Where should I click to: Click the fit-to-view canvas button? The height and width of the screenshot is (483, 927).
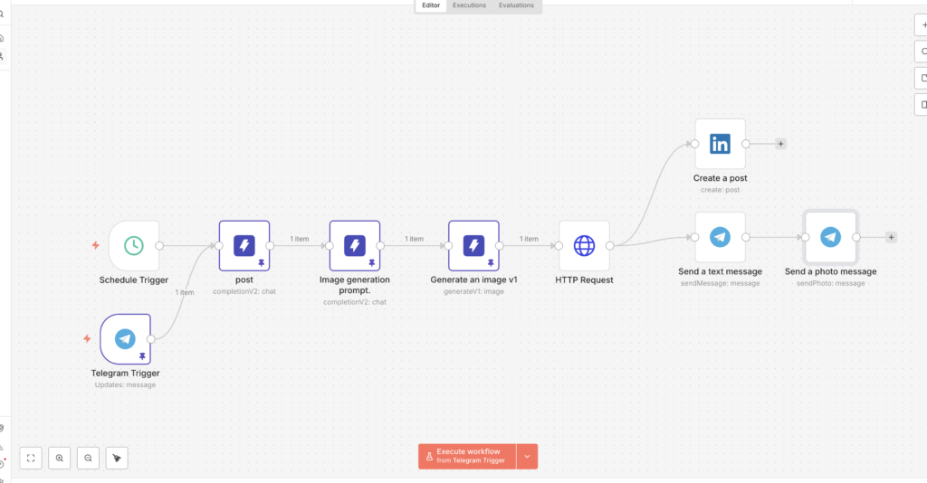31,458
